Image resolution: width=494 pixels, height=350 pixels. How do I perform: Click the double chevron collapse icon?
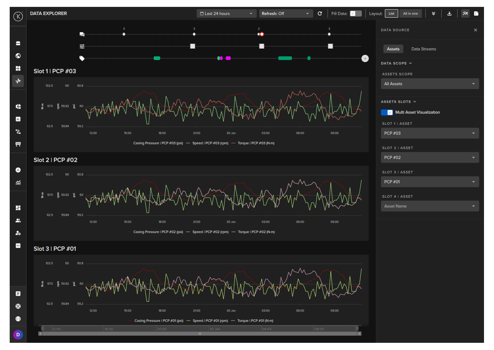tap(433, 13)
